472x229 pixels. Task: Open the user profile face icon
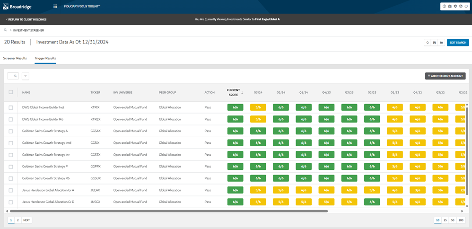coord(461,6)
